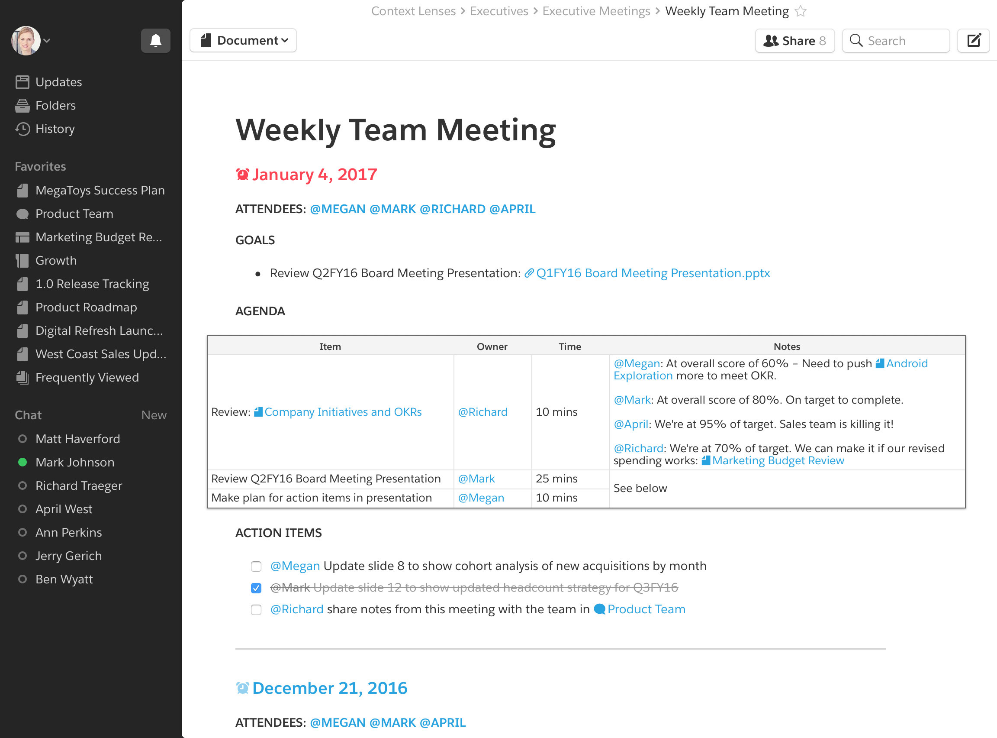Click the Folders icon in sidebar
The image size is (997, 738).
coord(23,105)
